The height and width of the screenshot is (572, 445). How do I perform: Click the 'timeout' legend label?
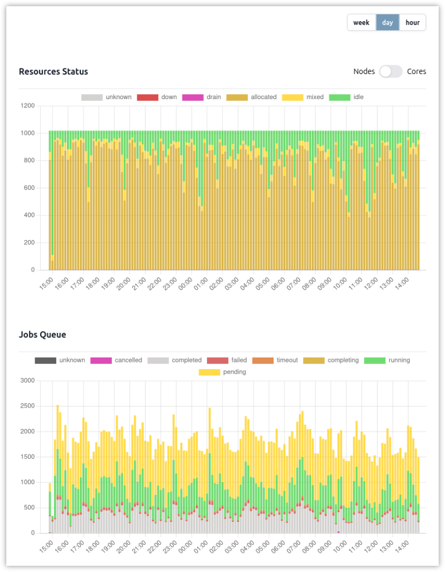point(287,360)
